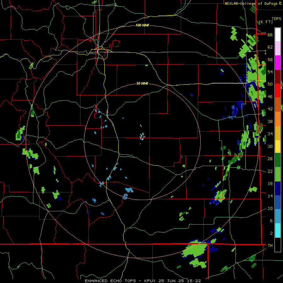Screen dimensions: 283x283
Task: Click the legend value "54"
Action: pyautogui.click(x=270, y=72)
